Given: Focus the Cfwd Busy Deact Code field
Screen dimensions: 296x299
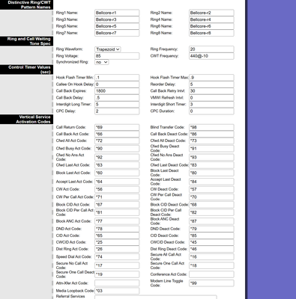Looking at the screenshot, I should (211, 149).
